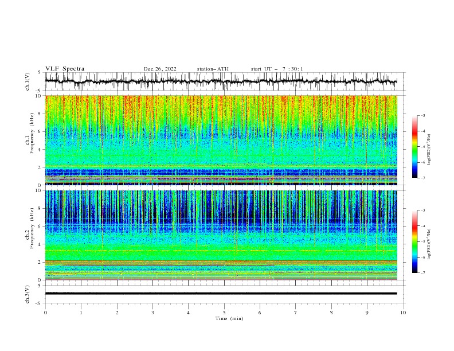This screenshot has height=351, width=454.
Task: Click the ch.3(V) black waveform band
Action: point(221,294)
